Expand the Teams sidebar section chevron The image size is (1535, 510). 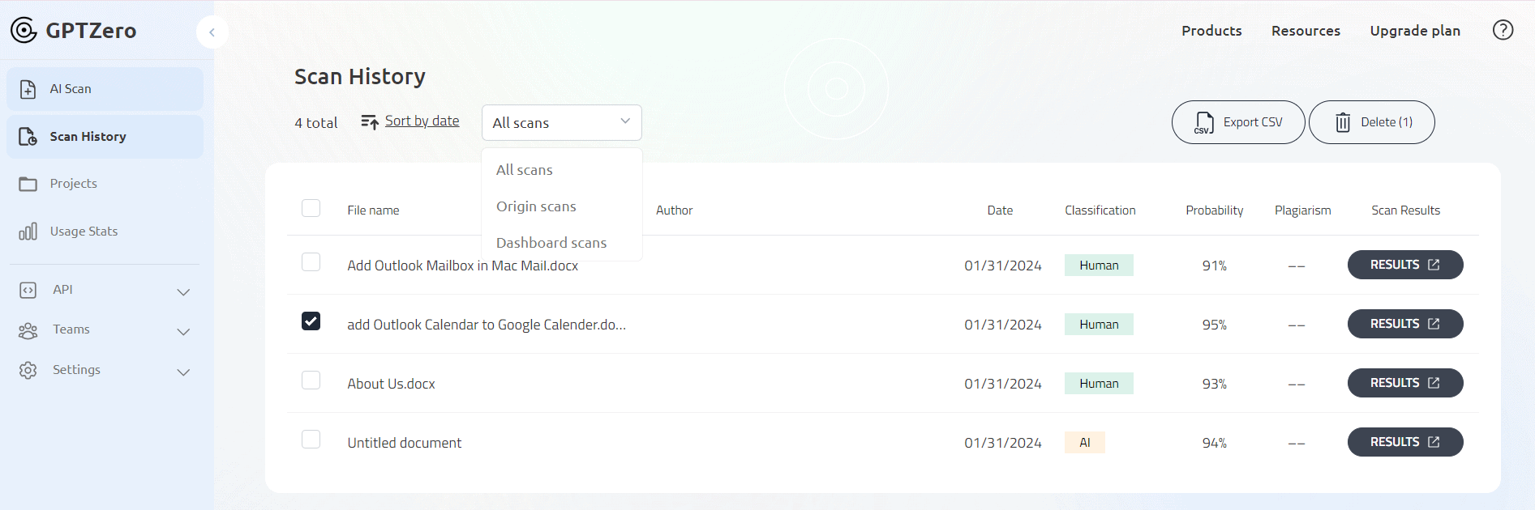pos(183,332)
